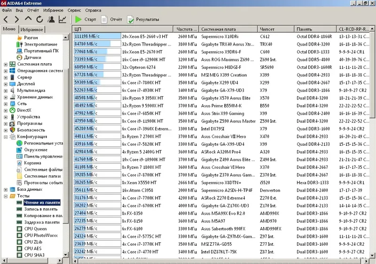
Task: Select the Электропитание battery icon
Action: (19, 44)
